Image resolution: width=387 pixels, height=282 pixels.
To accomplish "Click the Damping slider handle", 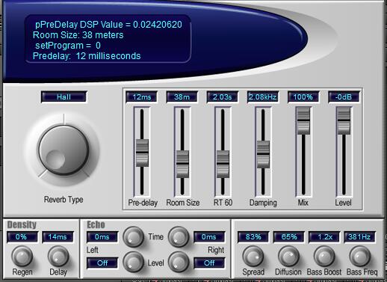I will [263, 155].
